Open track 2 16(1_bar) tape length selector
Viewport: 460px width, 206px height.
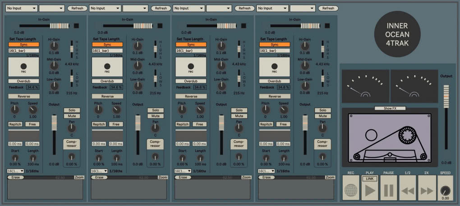(107, 50)
